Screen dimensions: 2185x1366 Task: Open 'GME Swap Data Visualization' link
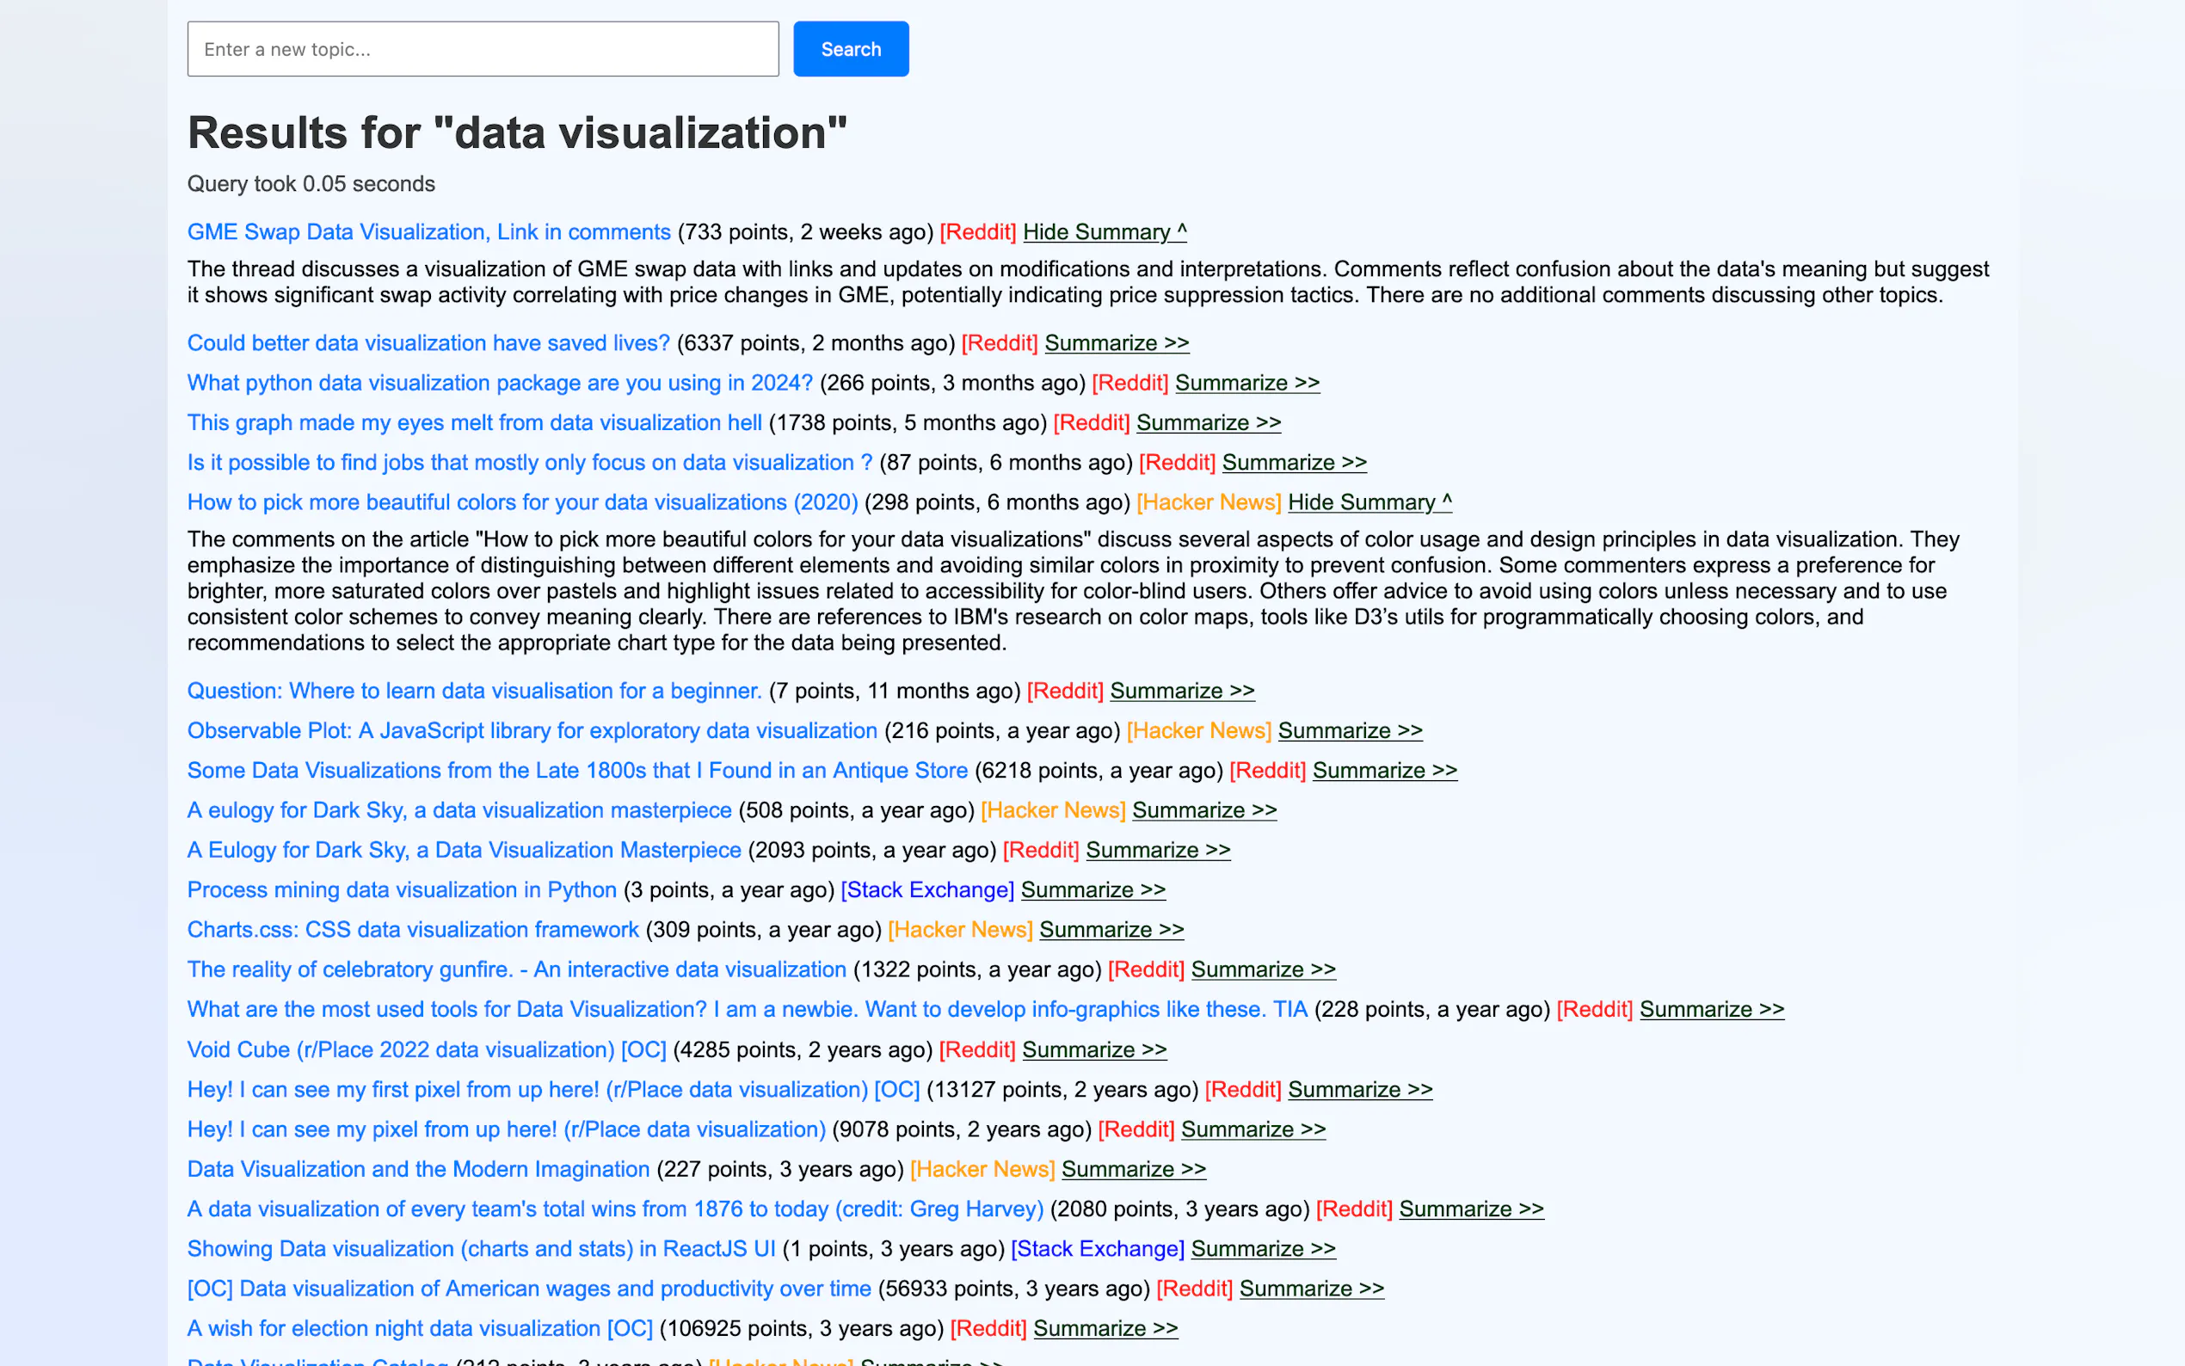(x=428, y=232)
